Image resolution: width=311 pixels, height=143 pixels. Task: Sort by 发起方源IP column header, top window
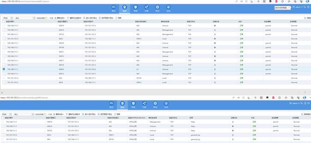click(x=10, y=21)
